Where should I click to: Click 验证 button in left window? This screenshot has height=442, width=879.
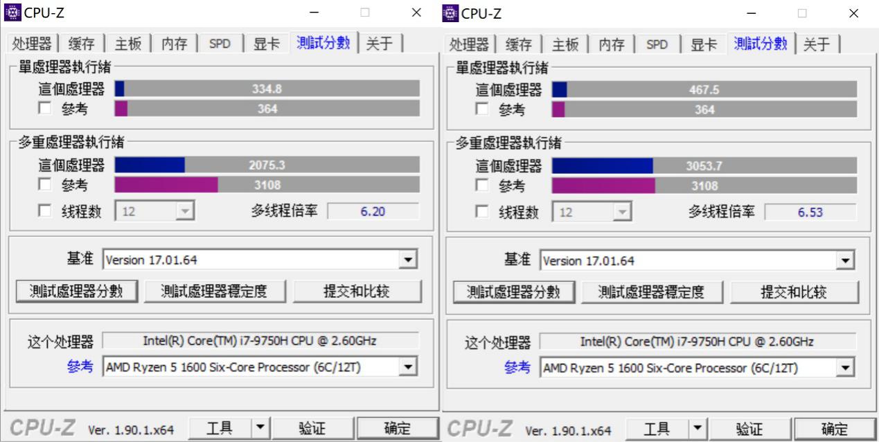point(312,429)
